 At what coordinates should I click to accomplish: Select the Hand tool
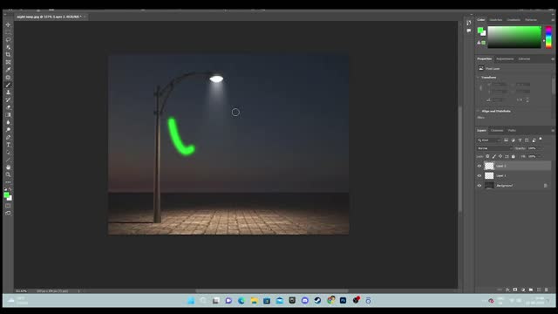pos(8,167)
